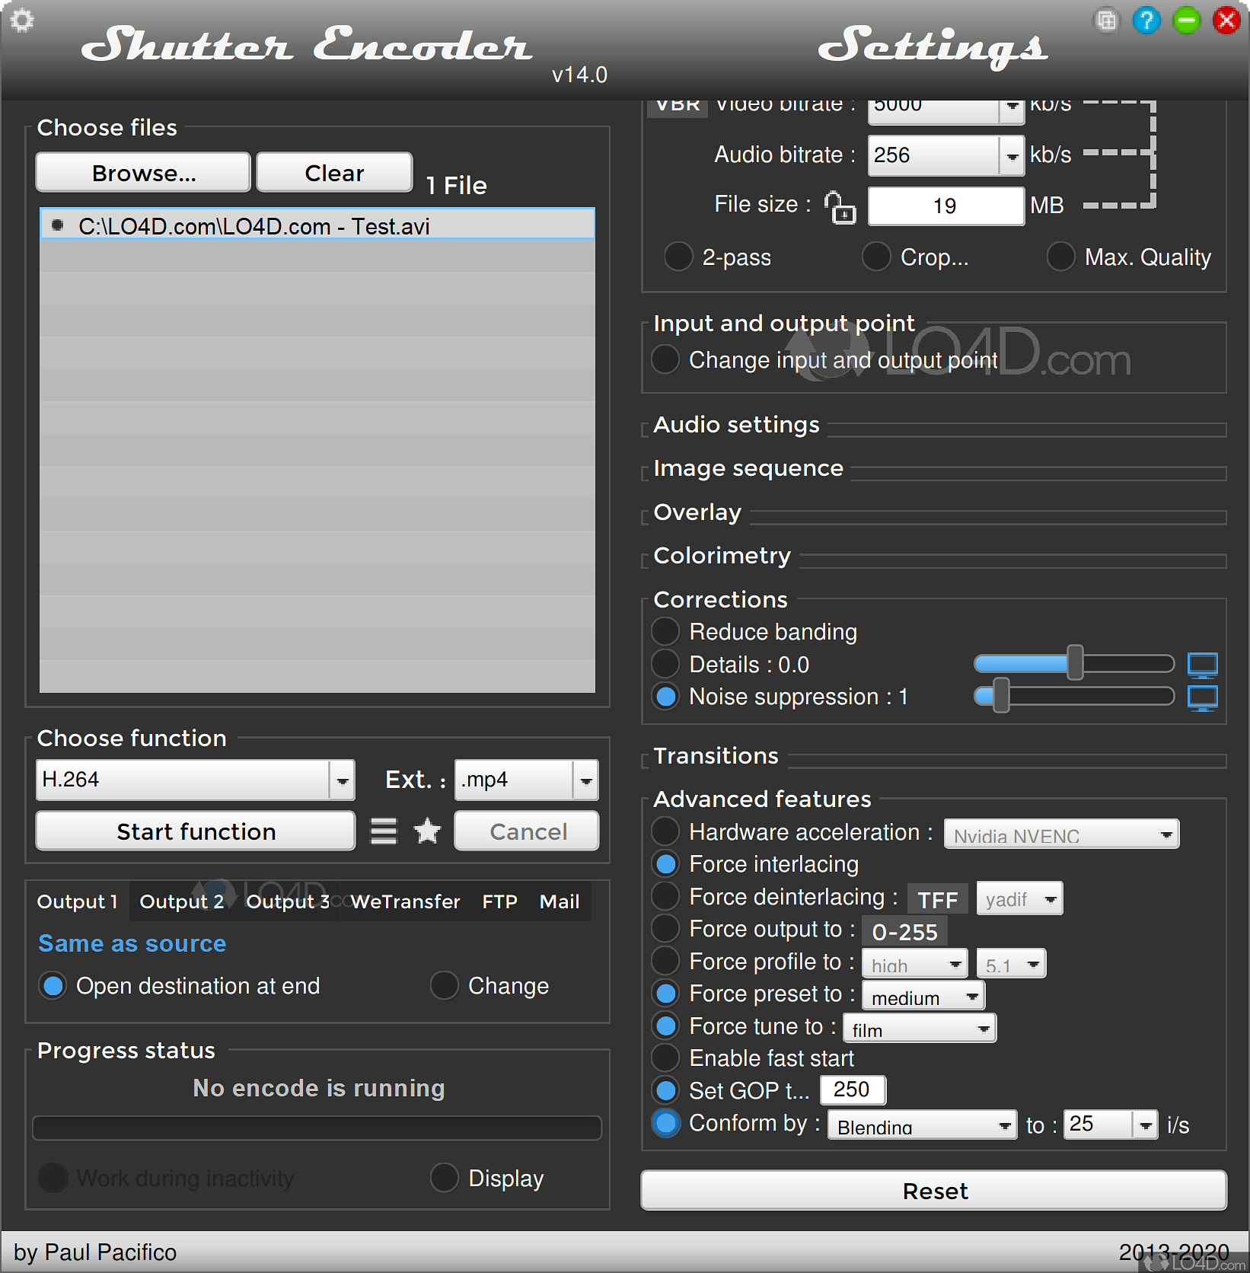Click the Noise suppression slider handle
This screenshot has height=1273, width=1250.
[x=1001, y=696]
